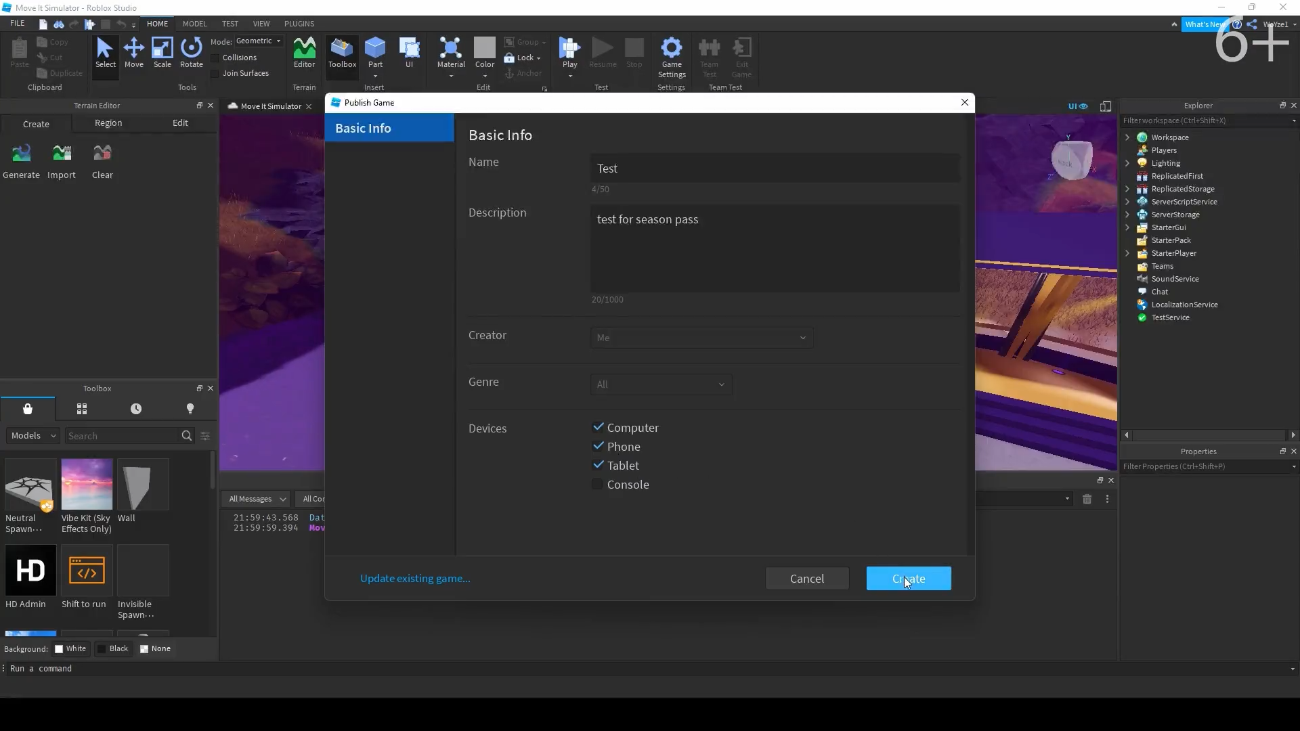This screenshot has height=731, width=1300.
Task: Open Terrain Editor Region tab
Action: tap(108, 123)
